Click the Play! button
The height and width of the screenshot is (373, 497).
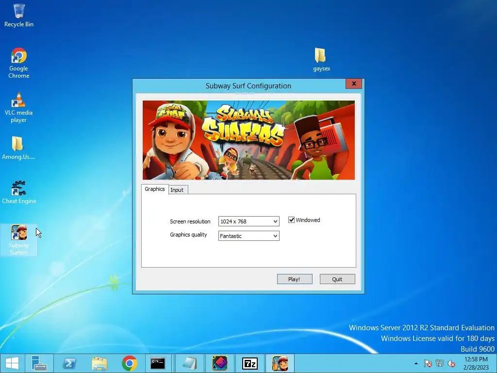pos(295,279)
